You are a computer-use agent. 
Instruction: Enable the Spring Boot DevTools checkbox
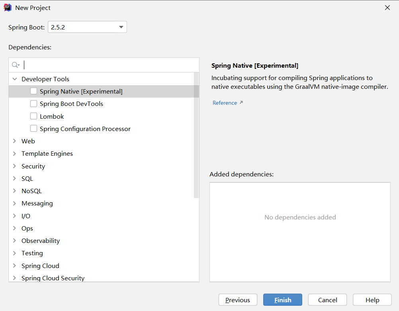(x=33, y=104)
